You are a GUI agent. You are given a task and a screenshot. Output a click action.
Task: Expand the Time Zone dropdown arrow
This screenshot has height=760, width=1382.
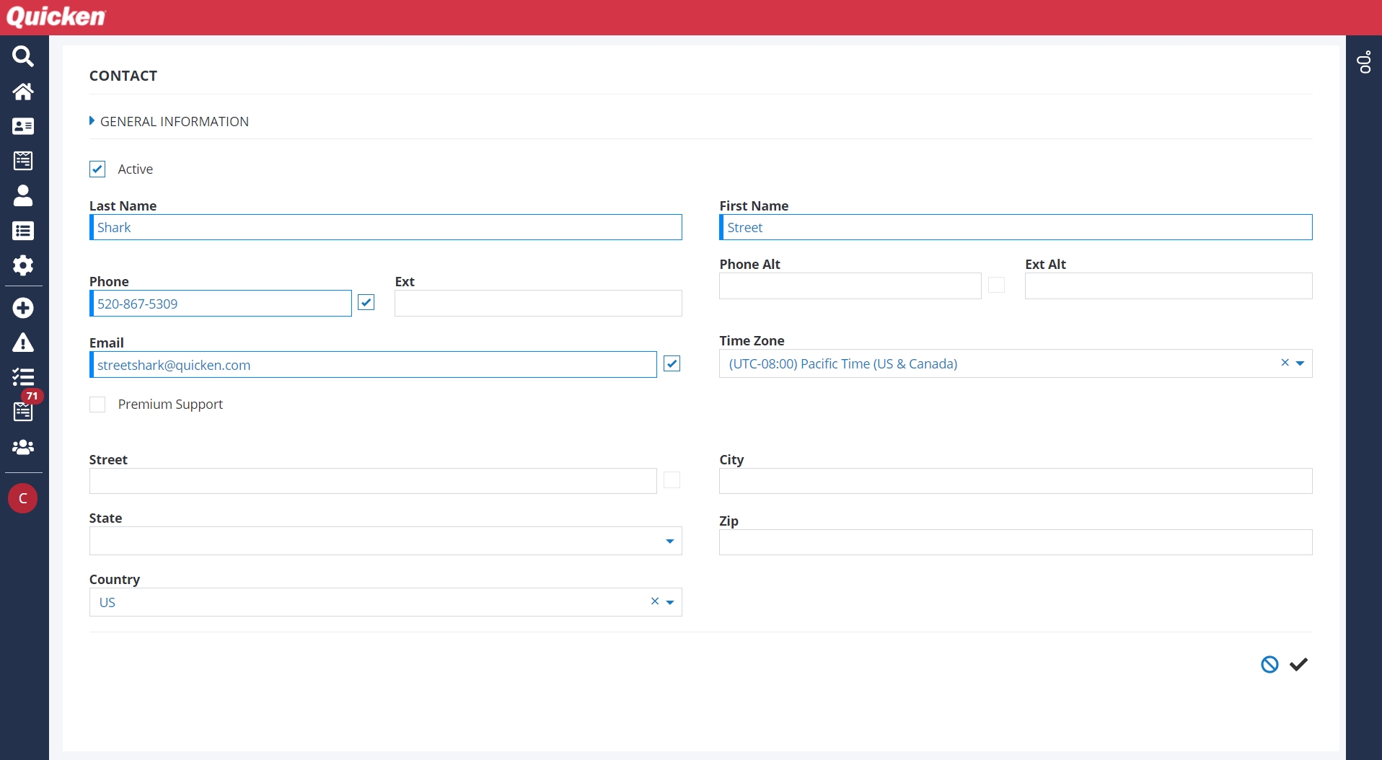(x=1300, y=364)
